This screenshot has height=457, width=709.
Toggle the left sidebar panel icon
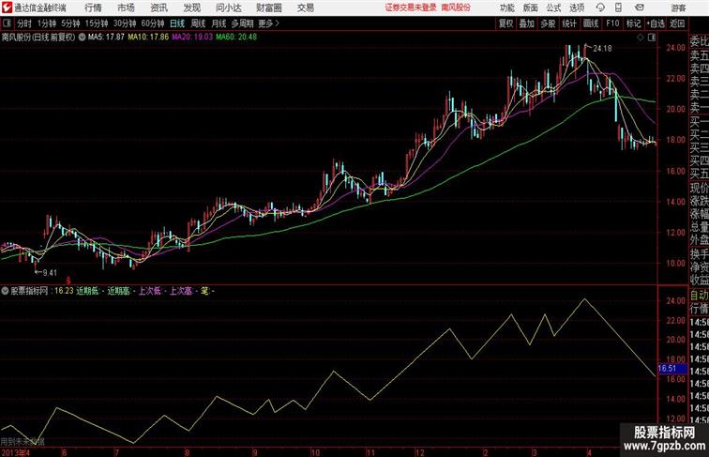pos(7,23)
